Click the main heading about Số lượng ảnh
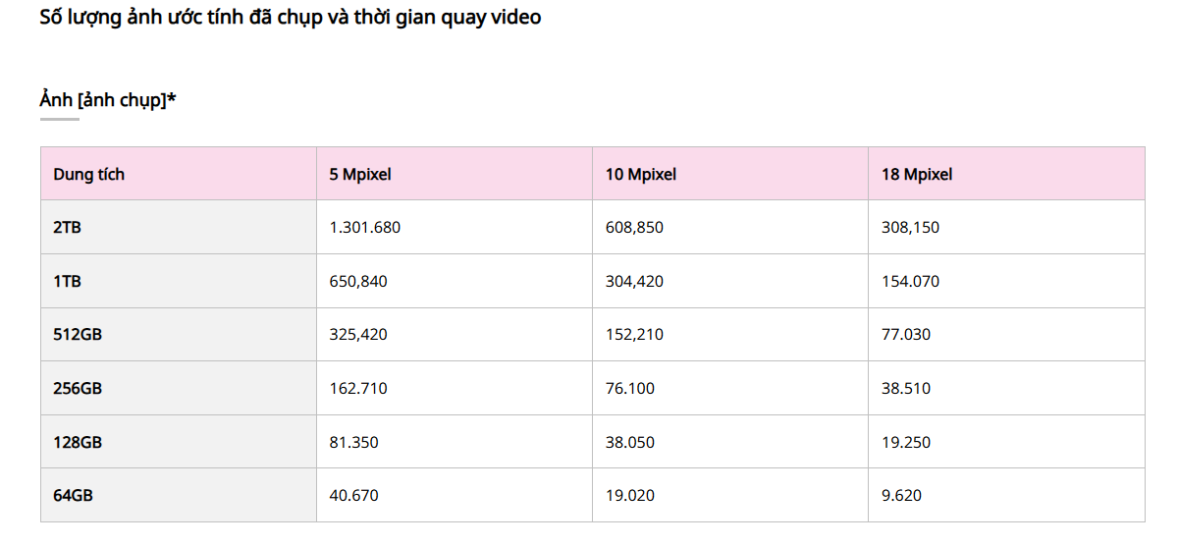The height and width of the screenshot is (546, 1178). pos(291,17)
